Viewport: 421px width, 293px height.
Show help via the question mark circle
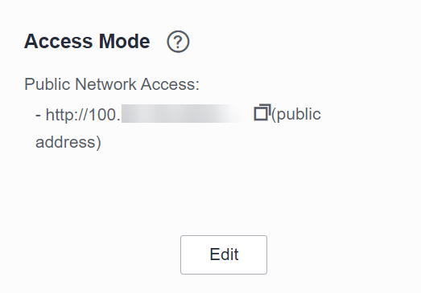178,42
